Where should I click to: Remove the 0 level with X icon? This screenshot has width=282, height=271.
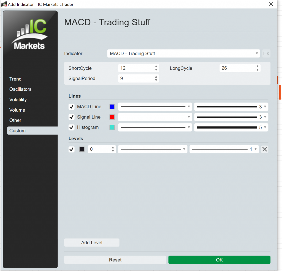(265, 149)
